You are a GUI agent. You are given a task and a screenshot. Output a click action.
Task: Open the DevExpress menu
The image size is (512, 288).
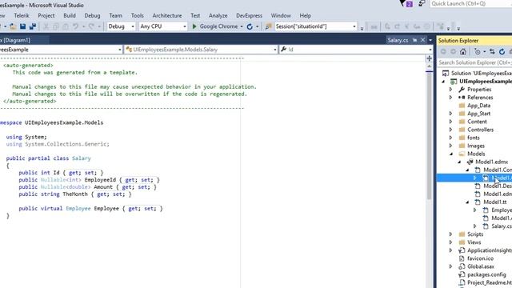click(249, 16)
